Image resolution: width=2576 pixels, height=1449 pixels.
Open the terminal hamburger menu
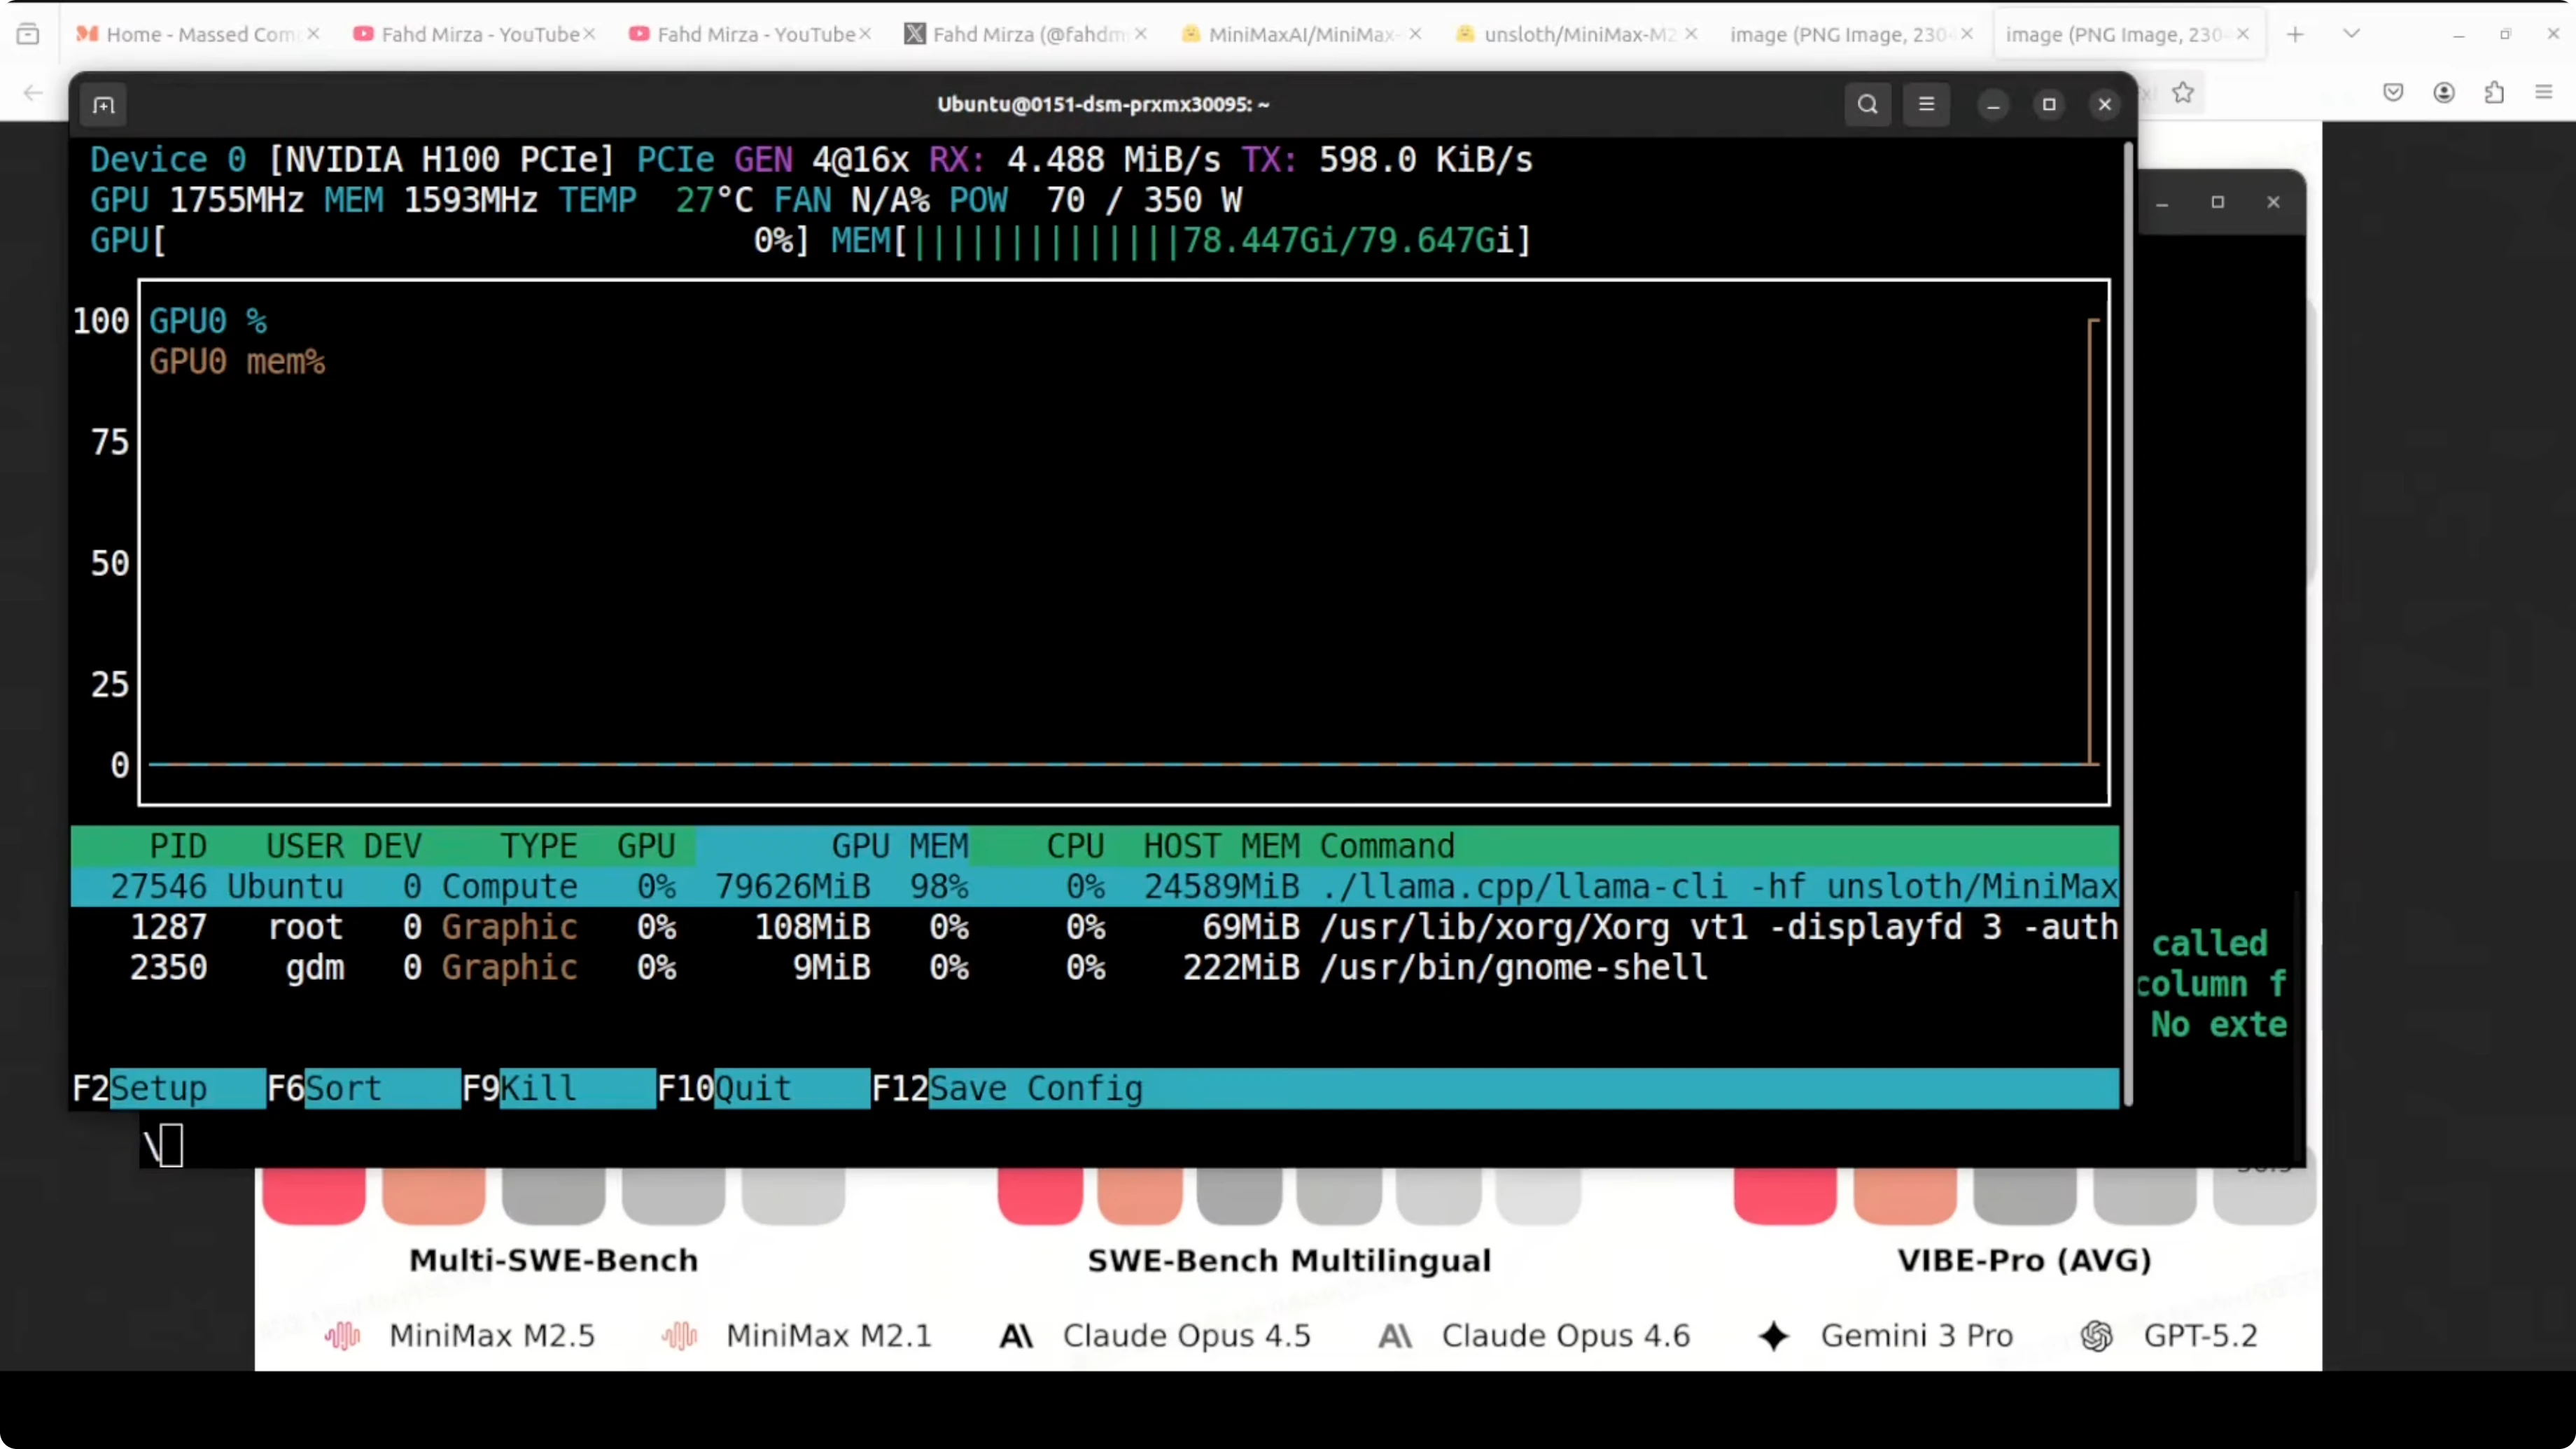point(1926,104)
